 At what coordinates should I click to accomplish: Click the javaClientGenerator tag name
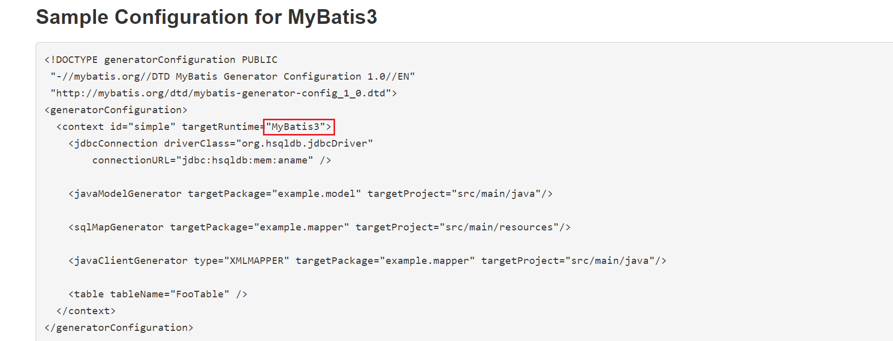(x=131, y=261)
